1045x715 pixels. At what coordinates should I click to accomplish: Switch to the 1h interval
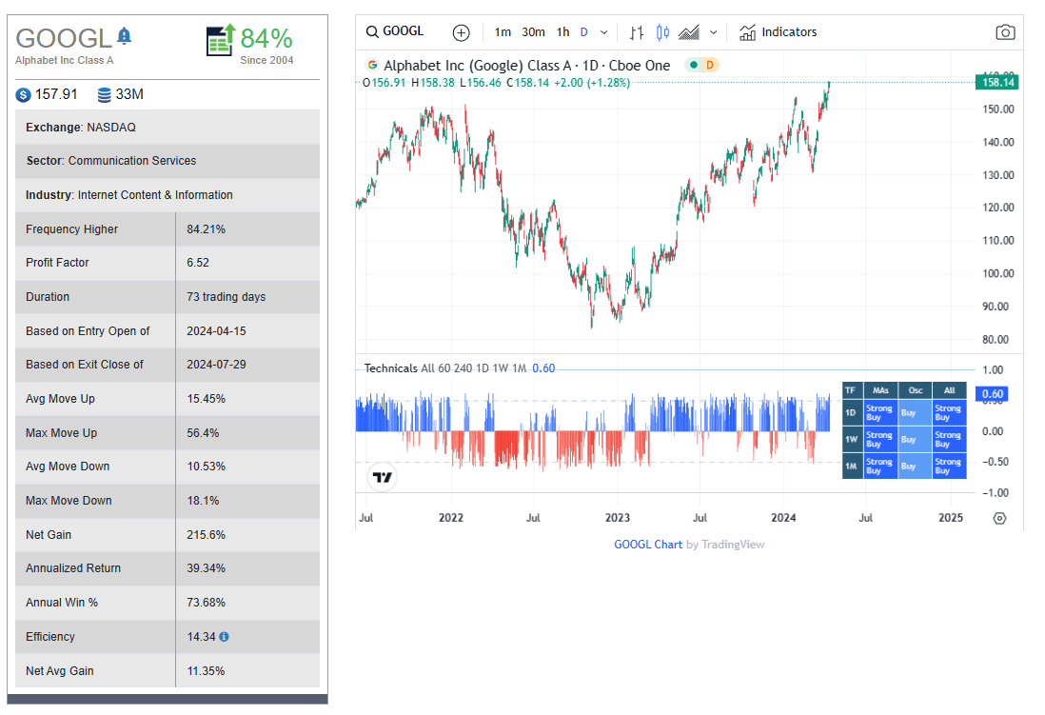click(563, 32)
